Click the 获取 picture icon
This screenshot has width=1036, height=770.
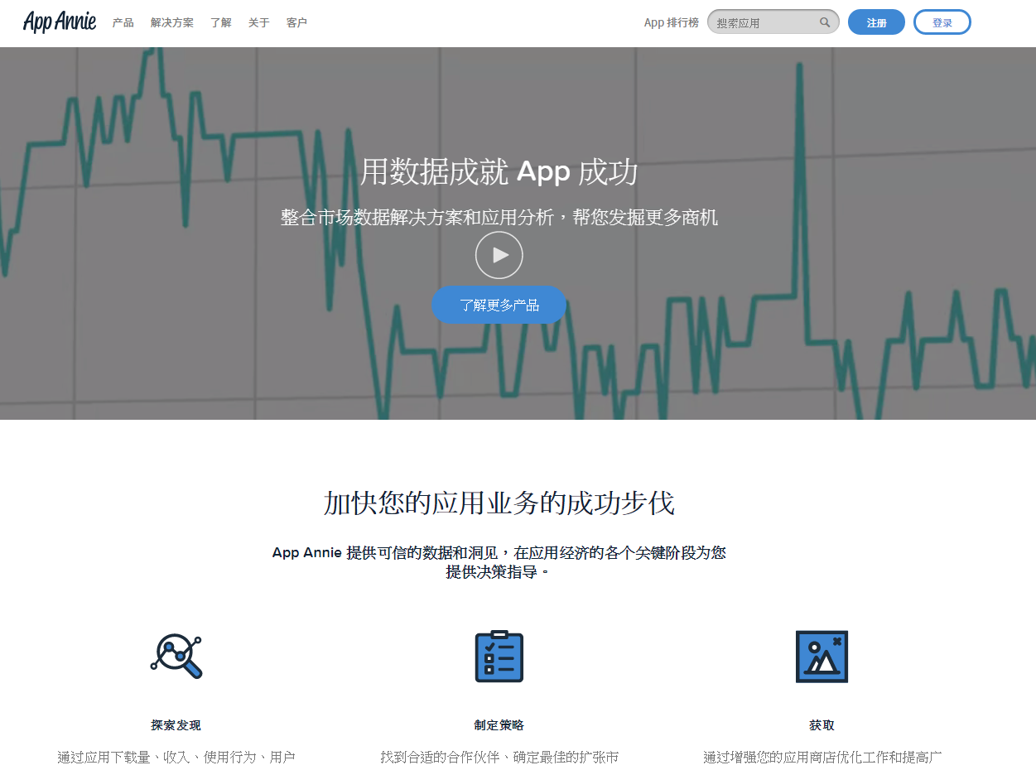tap(822, 657)
